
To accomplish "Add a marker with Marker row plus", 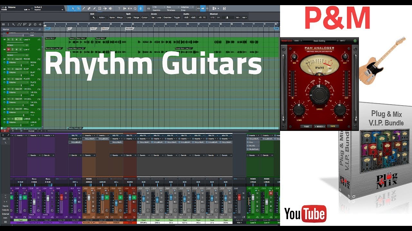I will pyautogui.click(x=27, y=30).
